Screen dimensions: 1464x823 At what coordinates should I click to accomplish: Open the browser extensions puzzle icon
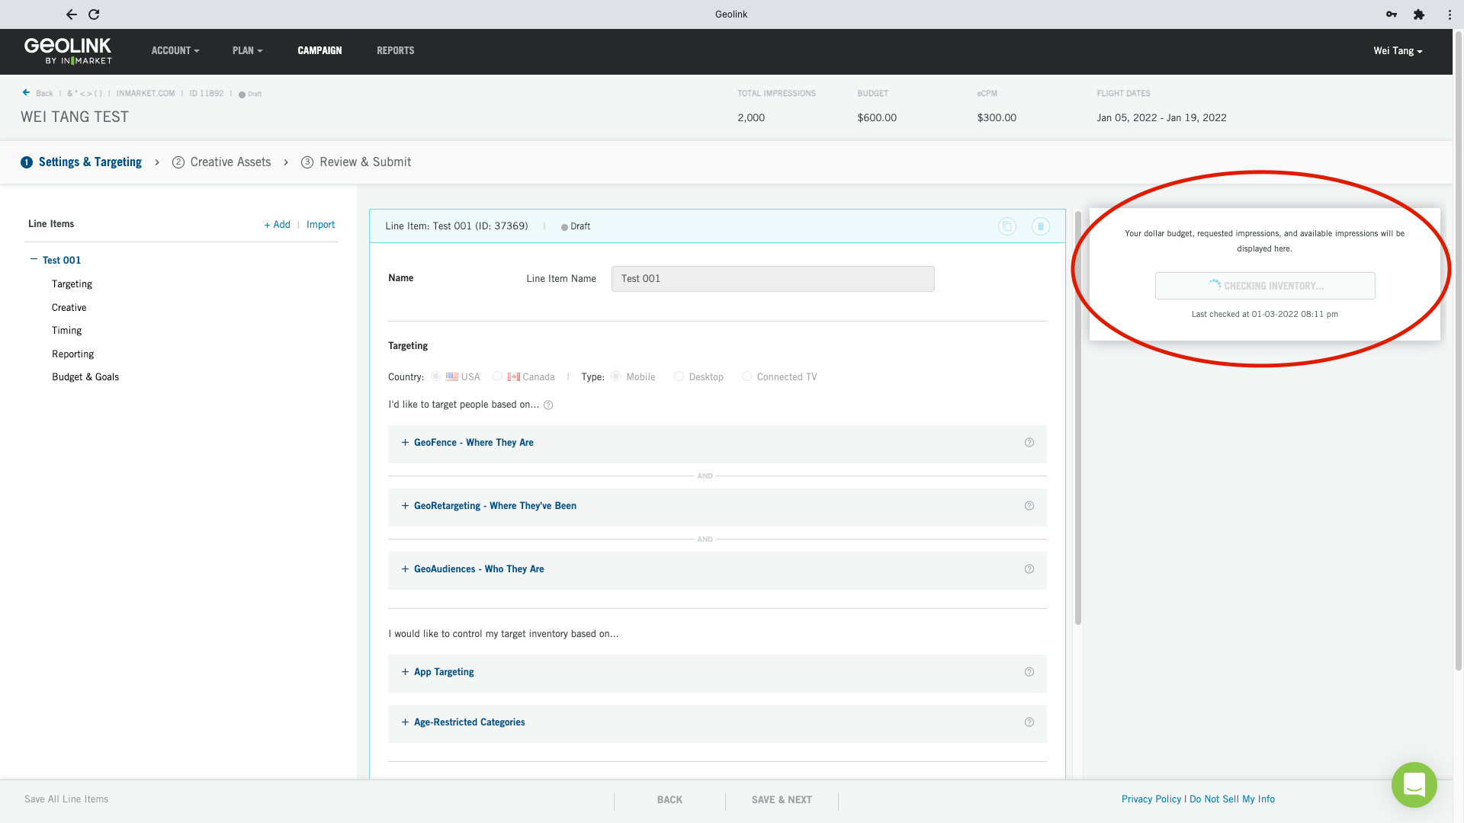[x=1419, y=14]
